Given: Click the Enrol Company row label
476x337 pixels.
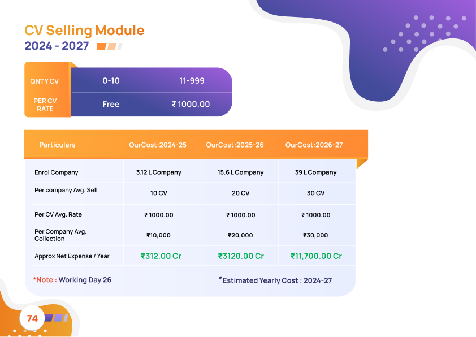Looking at the screenshot, I should pos(57,172).
